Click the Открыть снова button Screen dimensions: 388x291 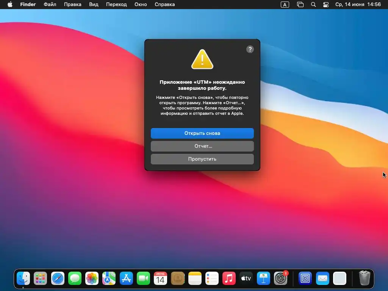coord(202,133)
